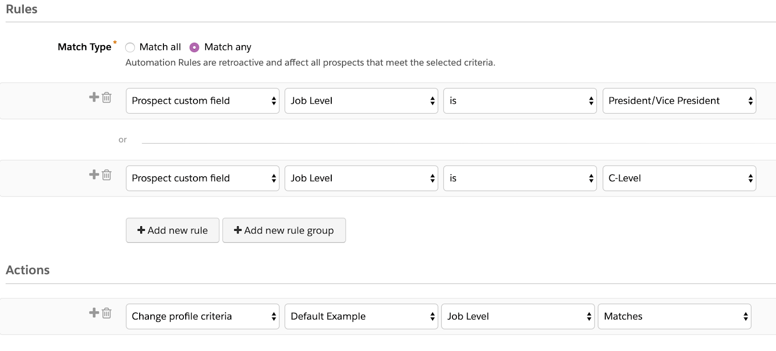Select the Match any radio button
This screenshot has height=351, width=776.
pyautogui.click(x=194, y=47)
